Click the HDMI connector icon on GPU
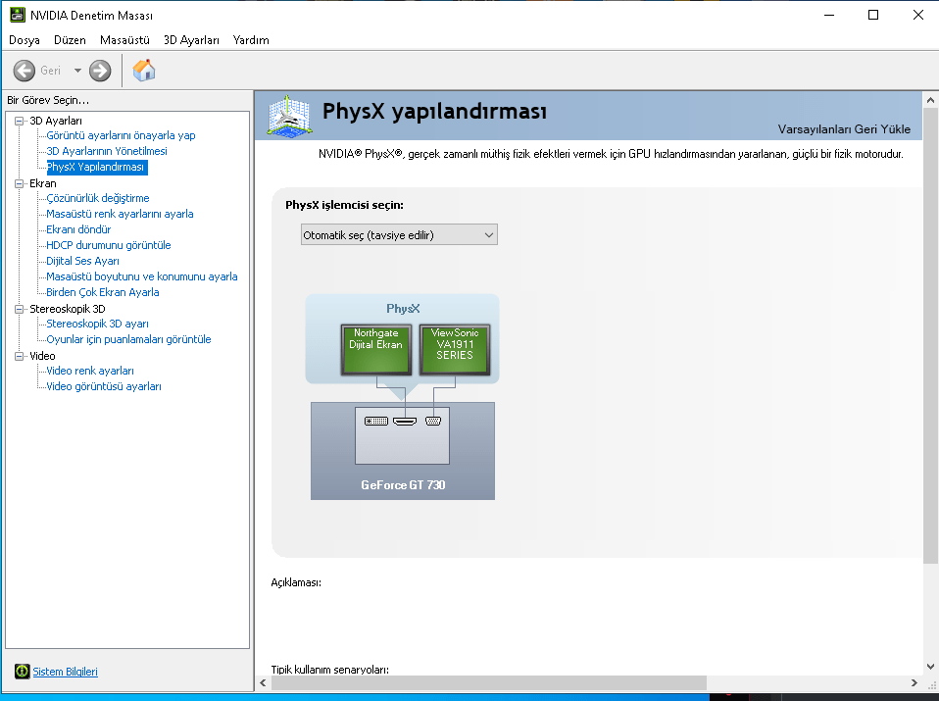This screenshot has height=701, width=939. point(405,422)
